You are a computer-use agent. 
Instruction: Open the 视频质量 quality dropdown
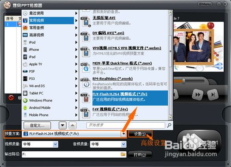click(x=55, y=144)
